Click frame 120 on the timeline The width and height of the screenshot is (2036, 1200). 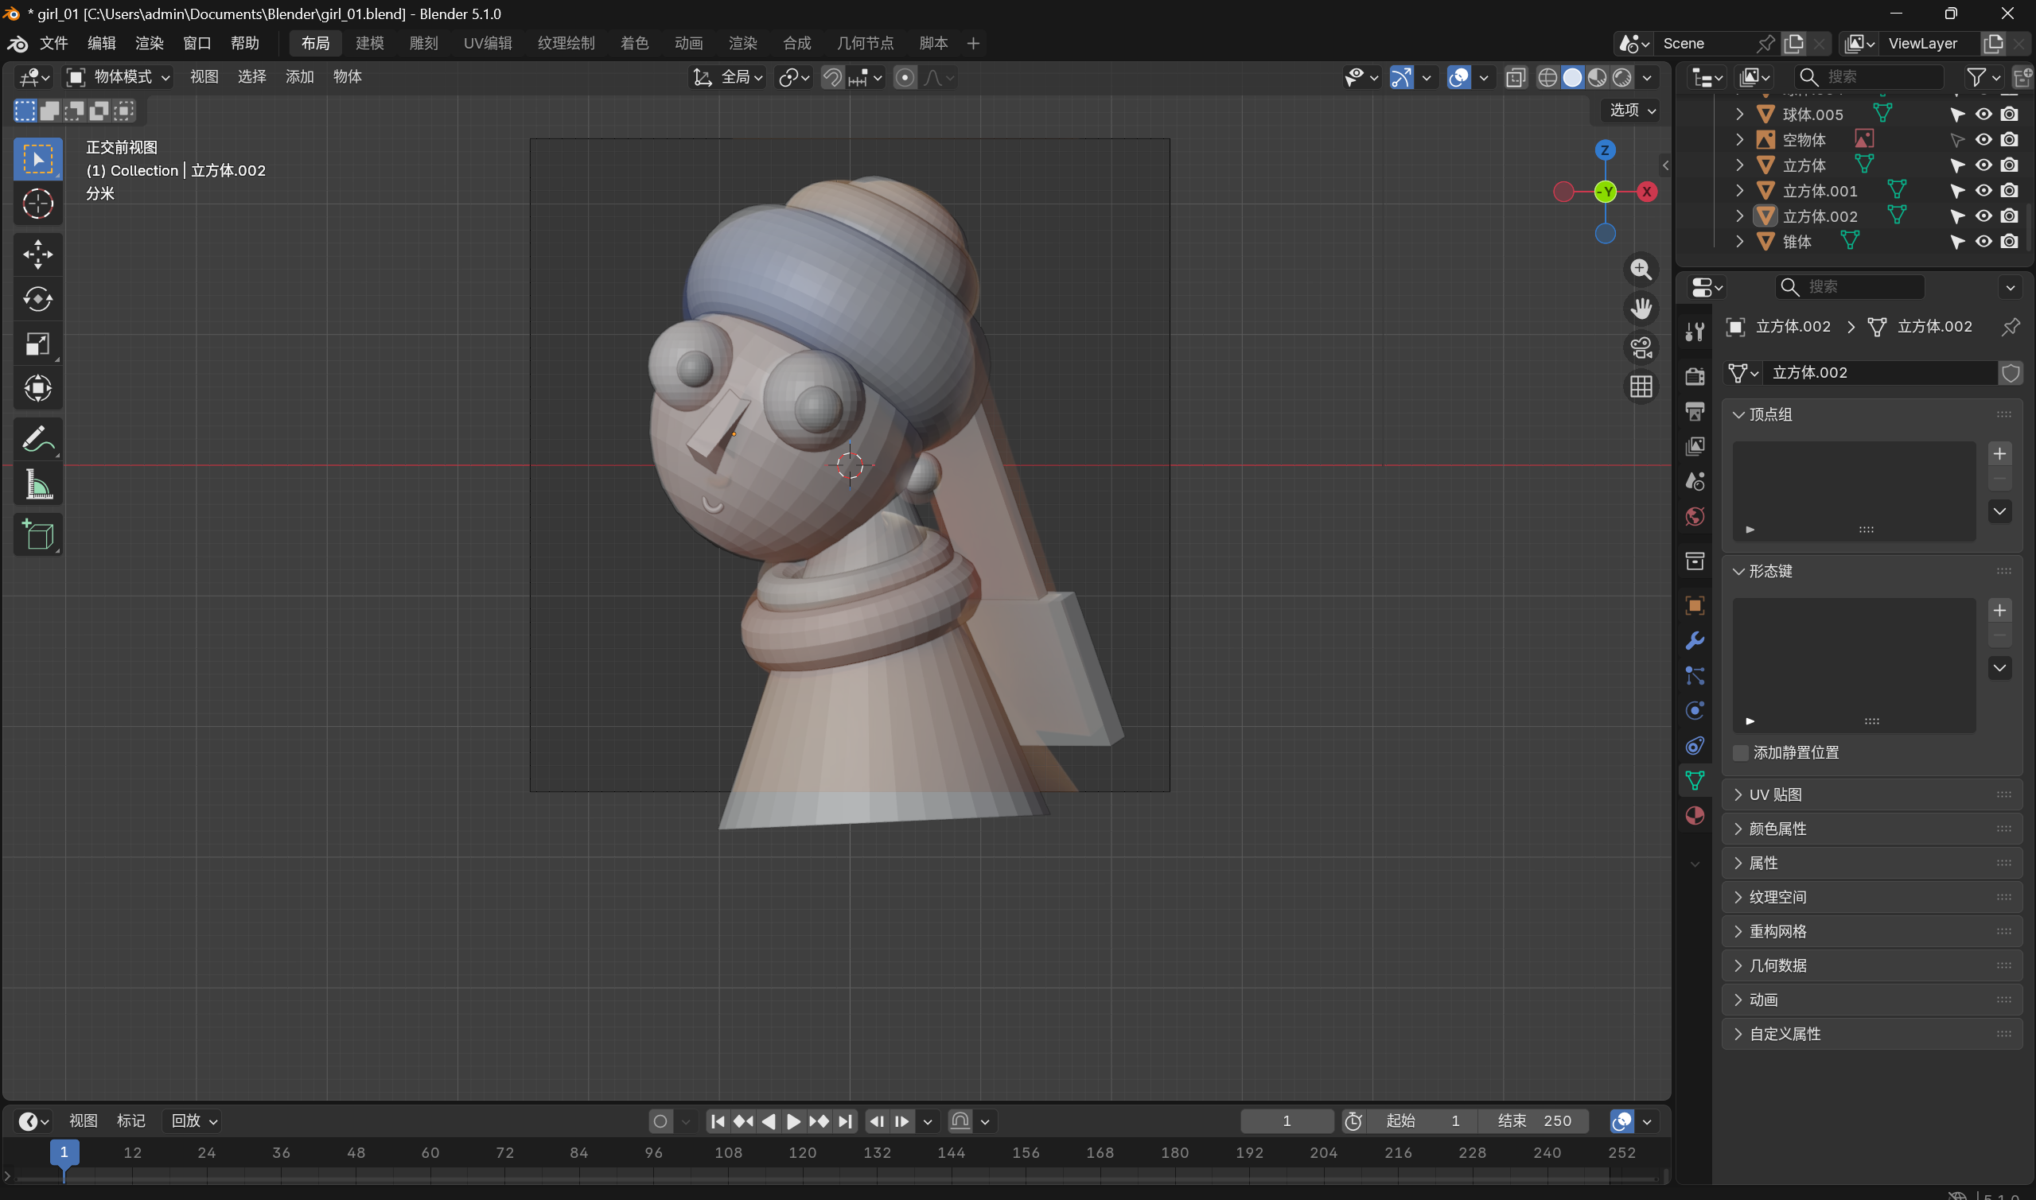(802, 1152)
